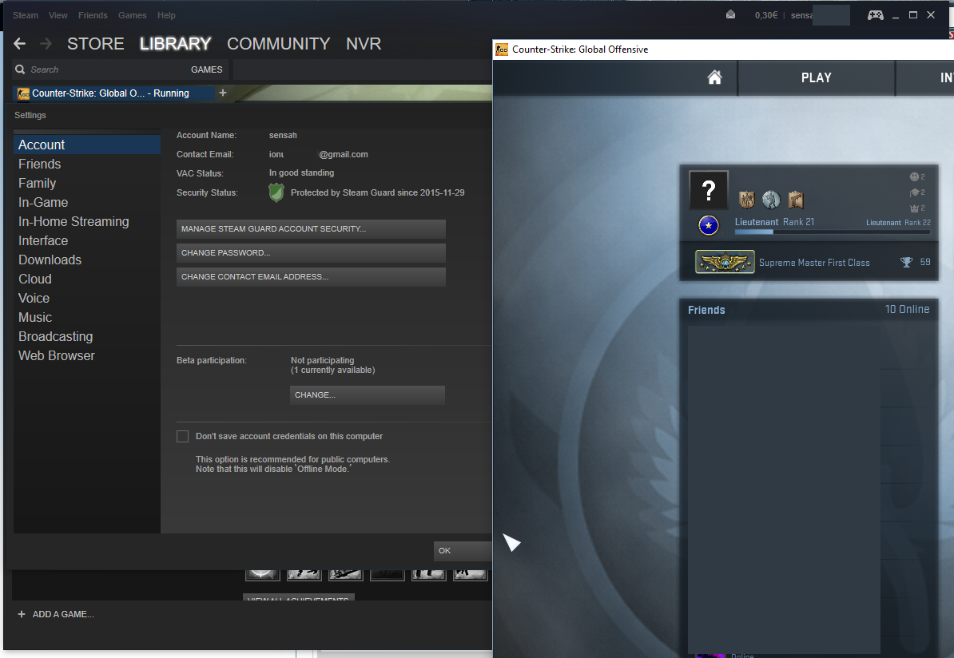Select the Friends settings category
Image resolution: width=954 pixels, height=658 pixels.
tap(87, 164)
